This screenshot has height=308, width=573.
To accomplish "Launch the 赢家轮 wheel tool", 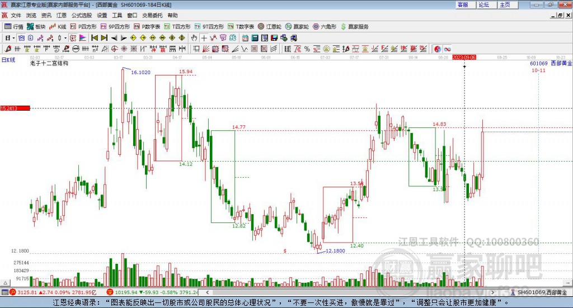I will (297, 27).
